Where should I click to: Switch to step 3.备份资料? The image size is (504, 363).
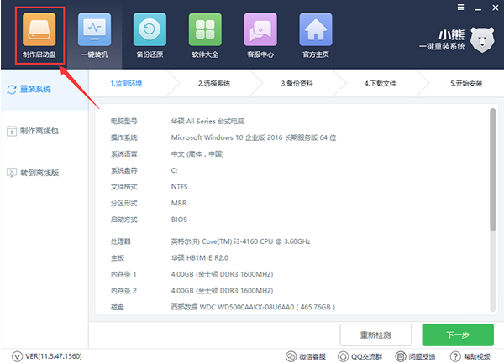click(x=297, y=84)
